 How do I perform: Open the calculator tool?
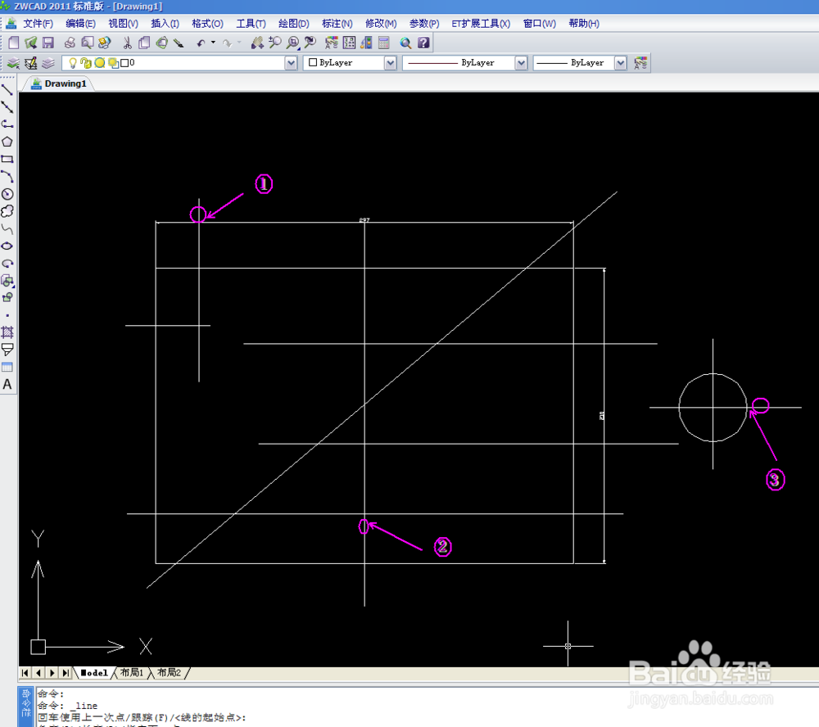click(384, 43)
